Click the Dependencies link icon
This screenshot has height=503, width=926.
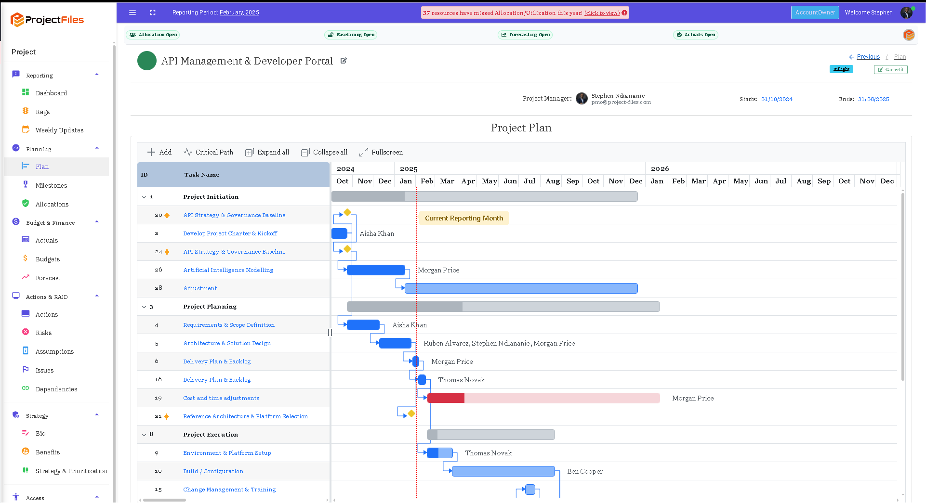point(26,388)
